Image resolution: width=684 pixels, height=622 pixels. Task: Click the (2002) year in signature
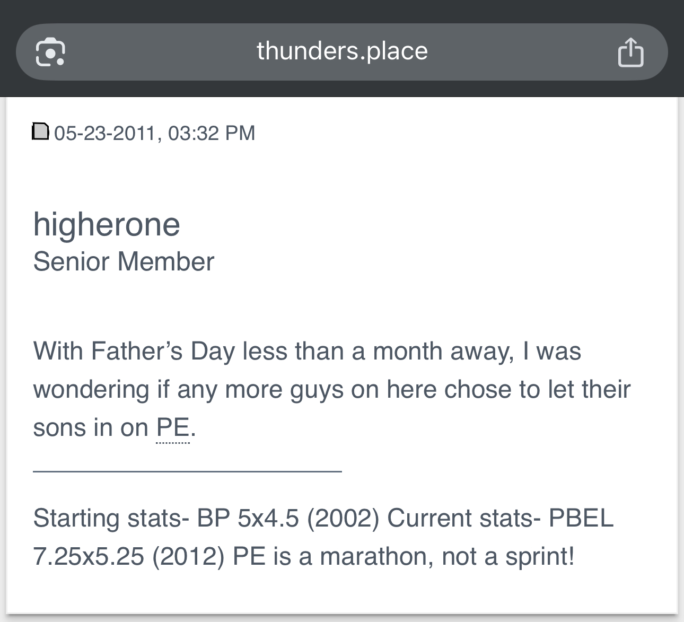click(344, 518)
